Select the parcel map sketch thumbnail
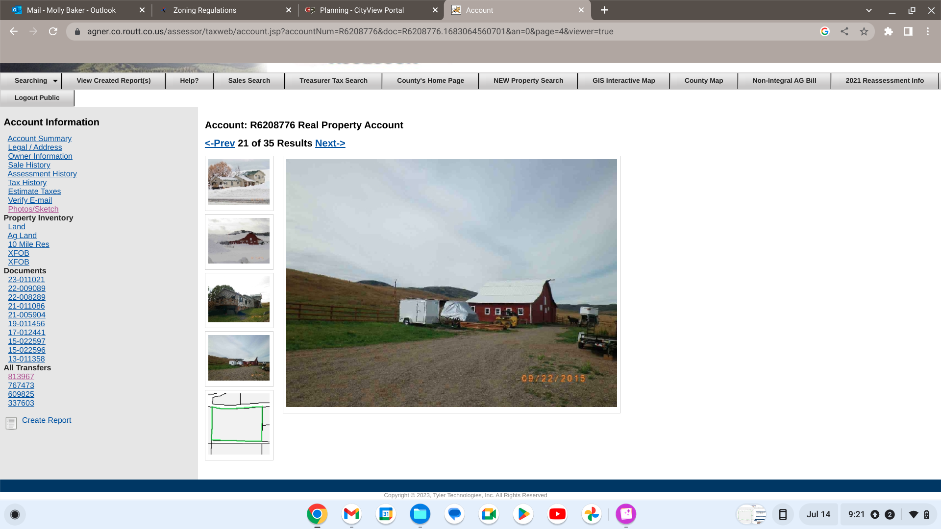 click(x=239, y=424)
